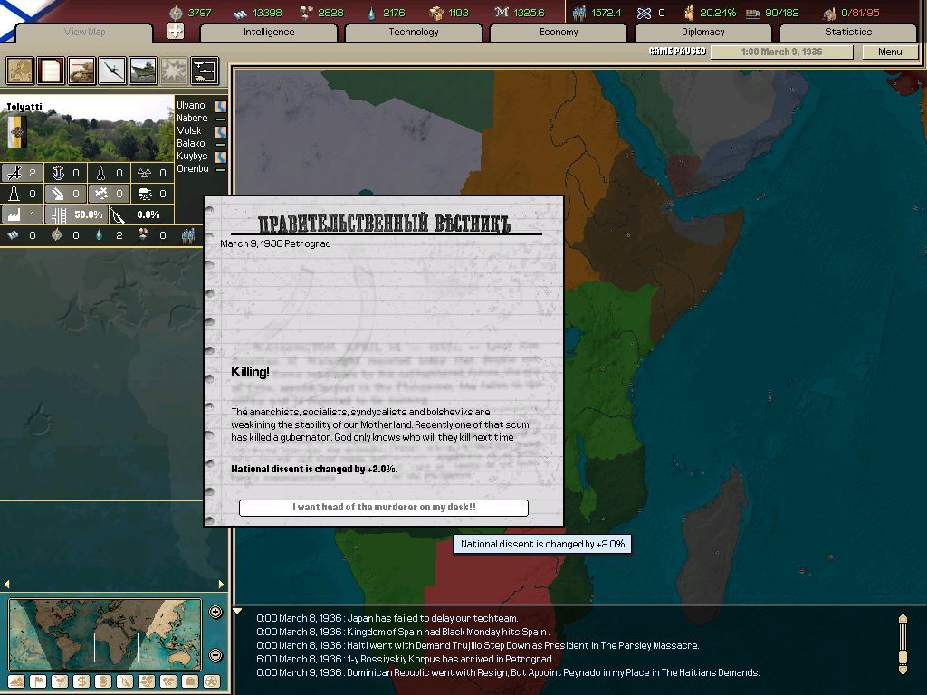Click the message log scrollbar handle
Screen dimensions: 927x695
click(x=903, y=657)
